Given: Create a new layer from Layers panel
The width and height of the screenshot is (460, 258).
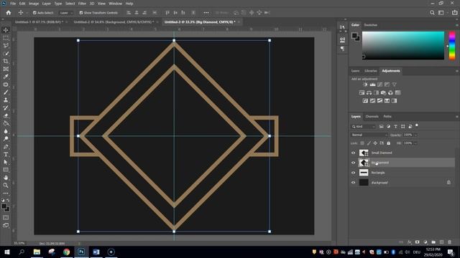Looking at the screenshot, I should coord(441,242).
